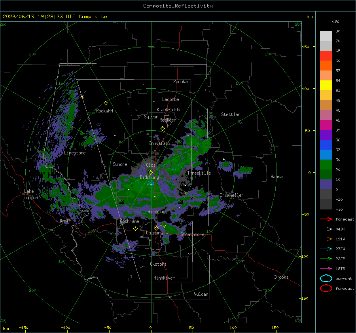
Task: Select the purple 36-39 dBZ swatch
Action: click(x=326, y=135)
